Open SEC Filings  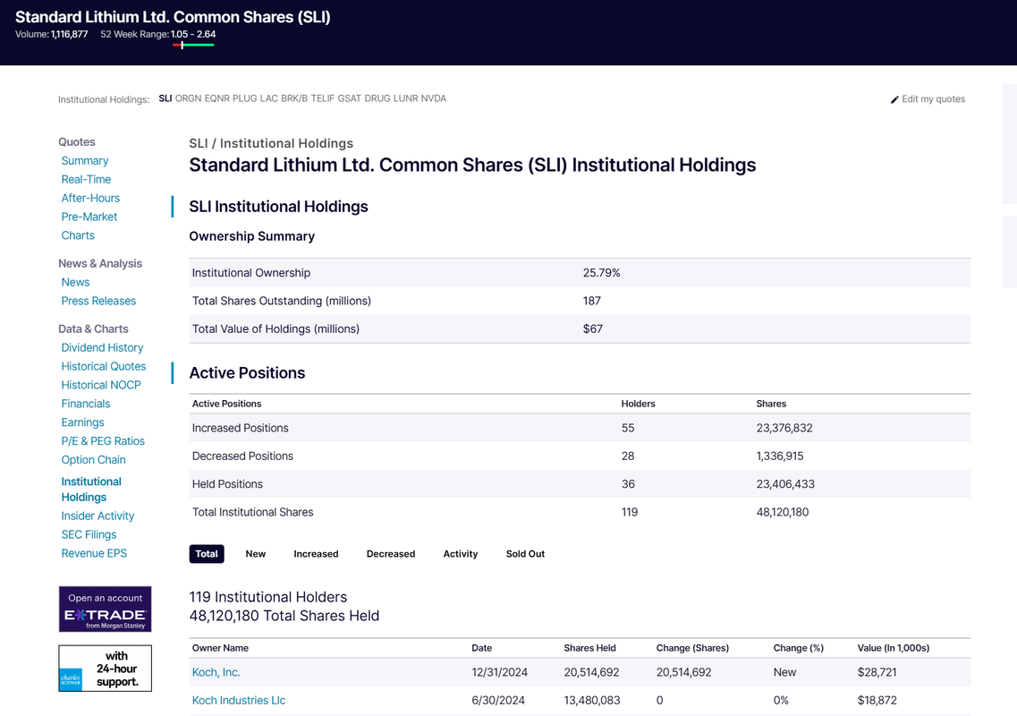[x=89, y=535]
